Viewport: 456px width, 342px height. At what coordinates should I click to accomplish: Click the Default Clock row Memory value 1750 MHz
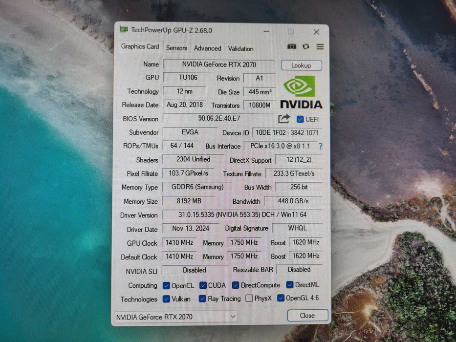click(x=244, y=256)
